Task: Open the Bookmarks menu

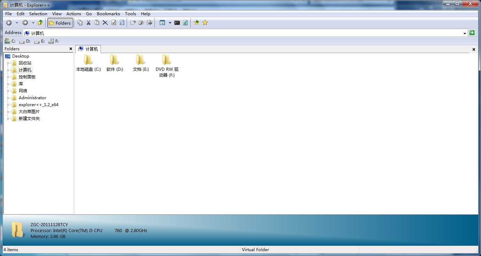Action: (108, 14)
